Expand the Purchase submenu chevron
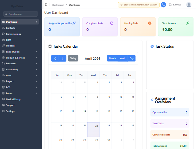Screen dimensions: 196x149 pyautogui.click(x=36, y=63)
